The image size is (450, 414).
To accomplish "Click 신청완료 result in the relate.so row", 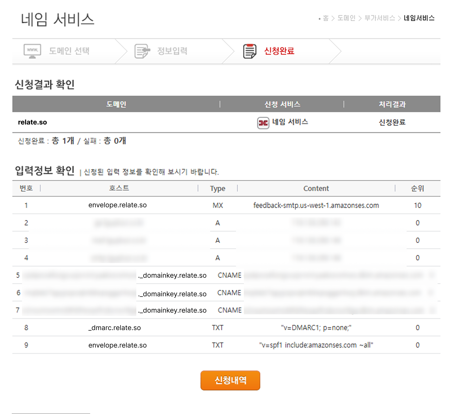I will pos(392,122).
